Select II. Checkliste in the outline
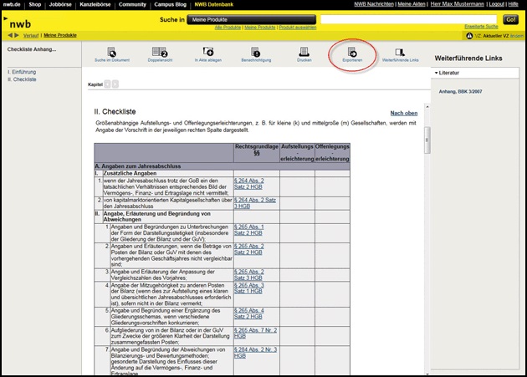The image size is (527, 377). (22, 79)
